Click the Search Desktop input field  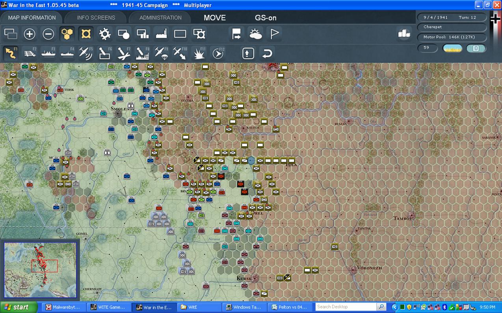(x=346, y=307)
